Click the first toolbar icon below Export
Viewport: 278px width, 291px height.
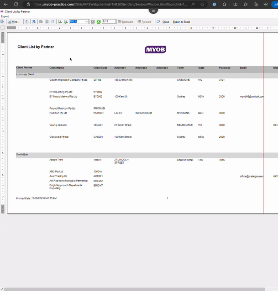coord(3,21)
